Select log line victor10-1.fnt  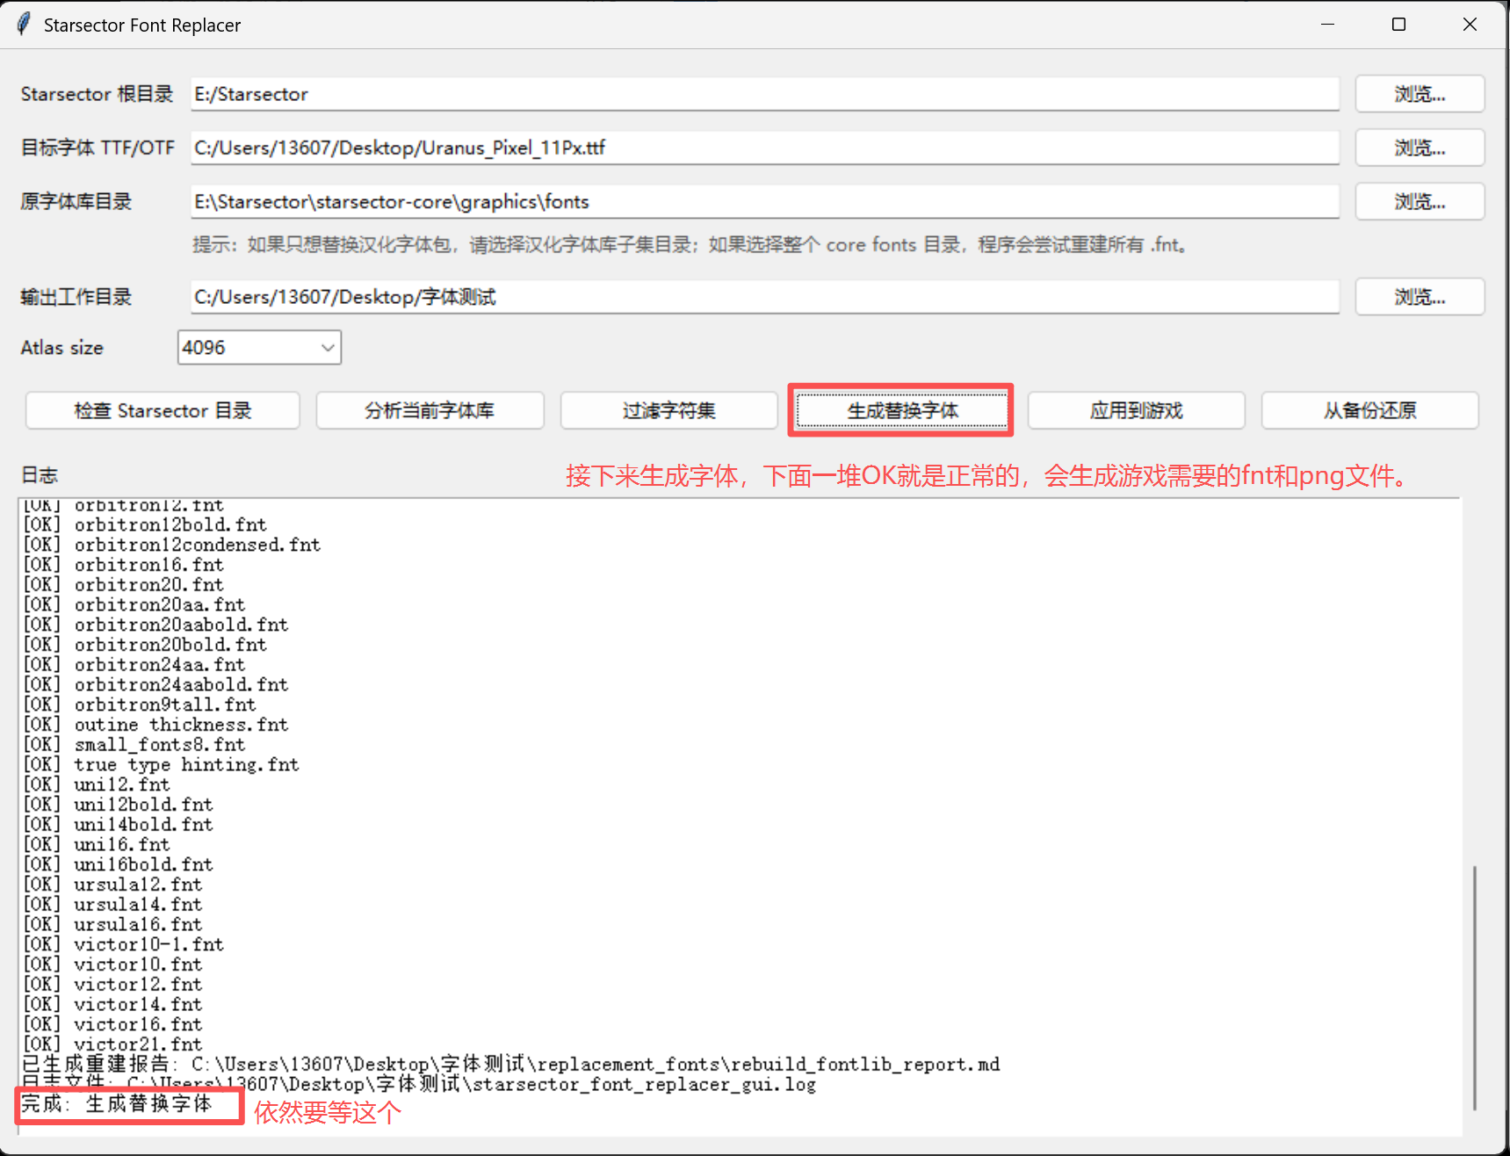coord(123,944)
